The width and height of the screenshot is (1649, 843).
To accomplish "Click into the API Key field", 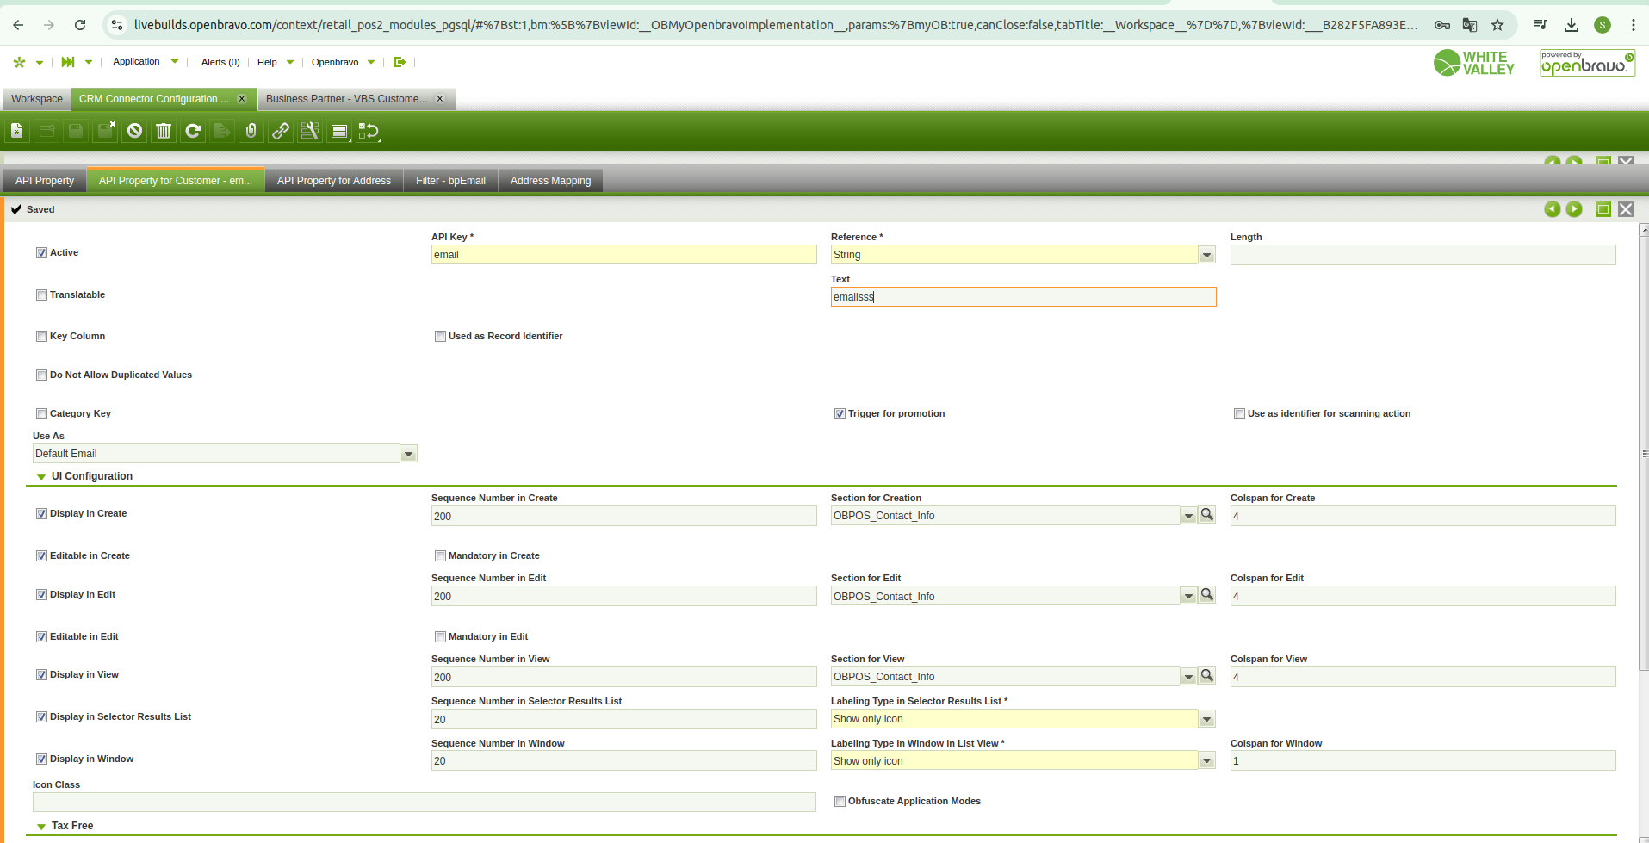I will pyautogui.click(x=623, y=255).
